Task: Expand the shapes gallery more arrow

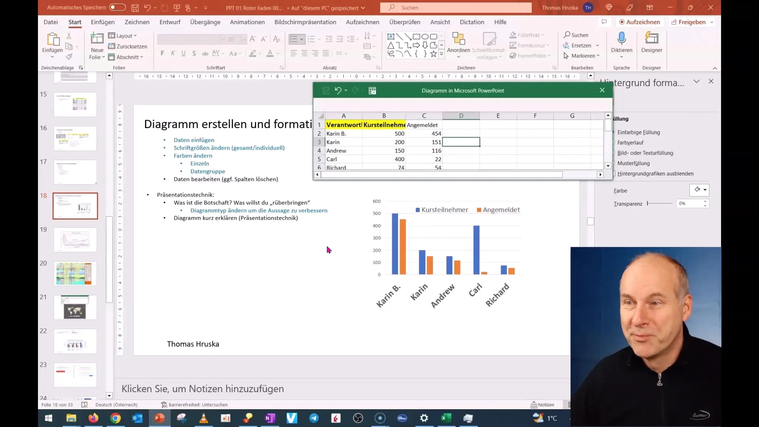Action: pos(442,55)
